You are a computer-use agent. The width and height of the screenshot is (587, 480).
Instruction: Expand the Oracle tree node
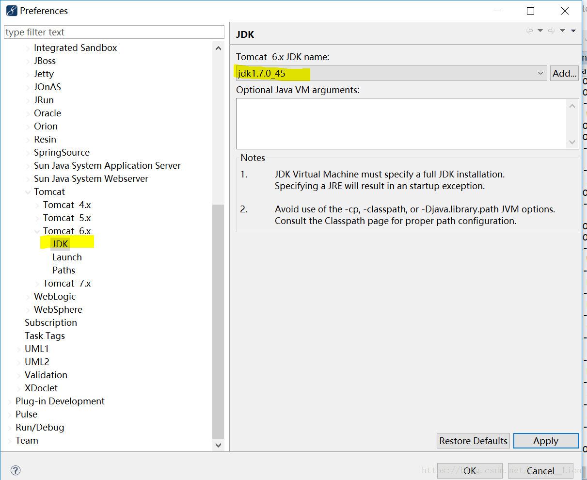(x=28, y=113)
